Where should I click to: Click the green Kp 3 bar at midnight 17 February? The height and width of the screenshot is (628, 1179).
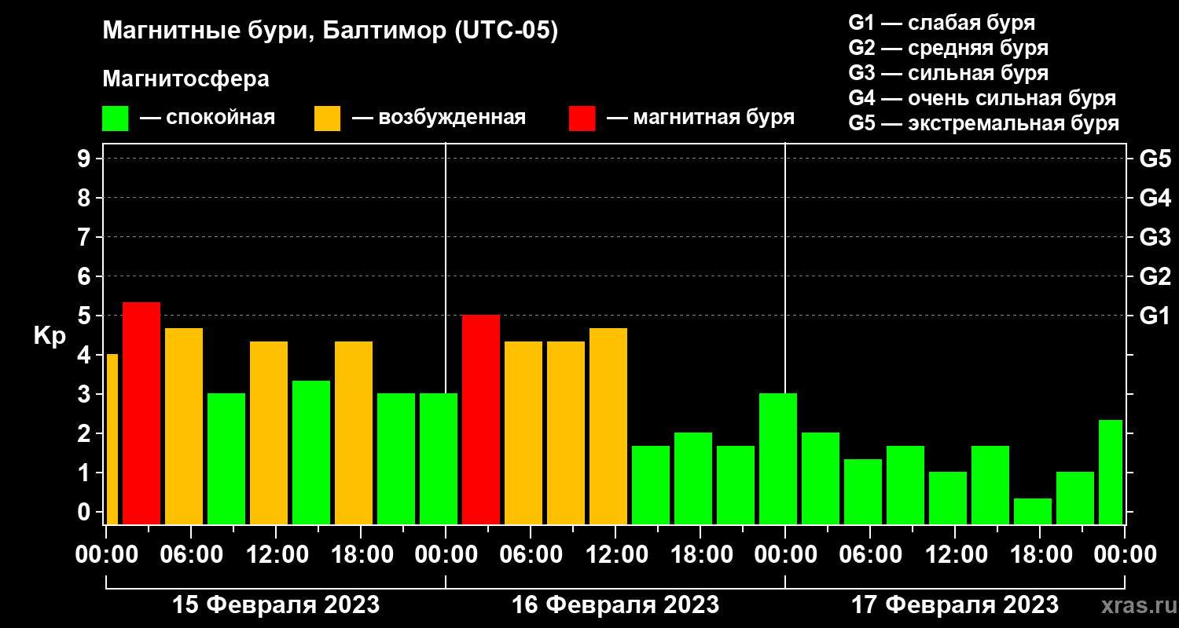tap(778, 458)
